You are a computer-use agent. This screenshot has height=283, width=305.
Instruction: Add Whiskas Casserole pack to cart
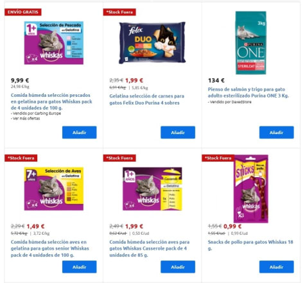click(x=178, y=267)
